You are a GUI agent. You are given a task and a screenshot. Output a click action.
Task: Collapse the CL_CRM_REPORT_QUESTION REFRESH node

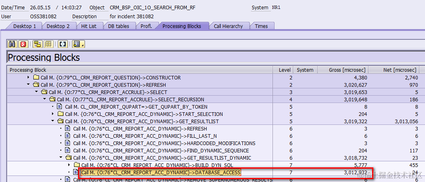29,85
